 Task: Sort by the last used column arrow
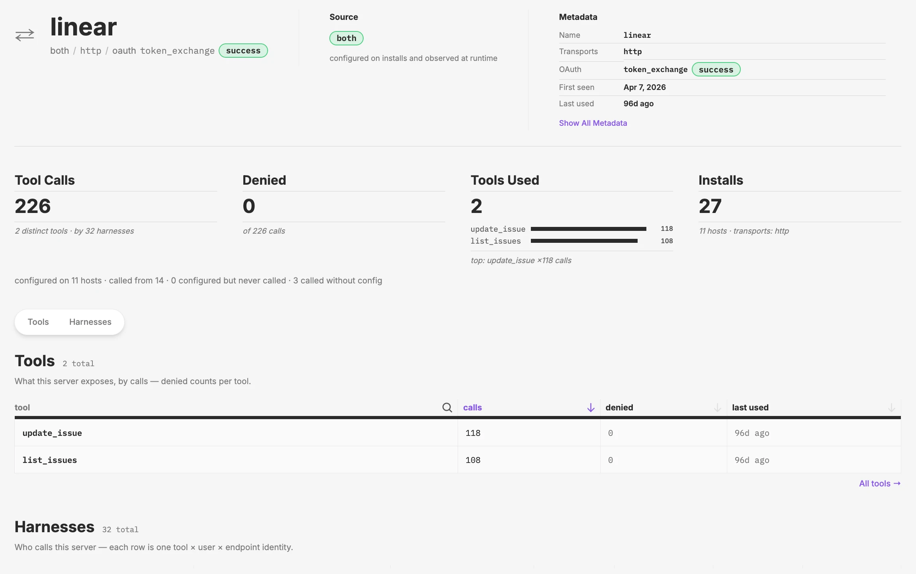point(891,408)
